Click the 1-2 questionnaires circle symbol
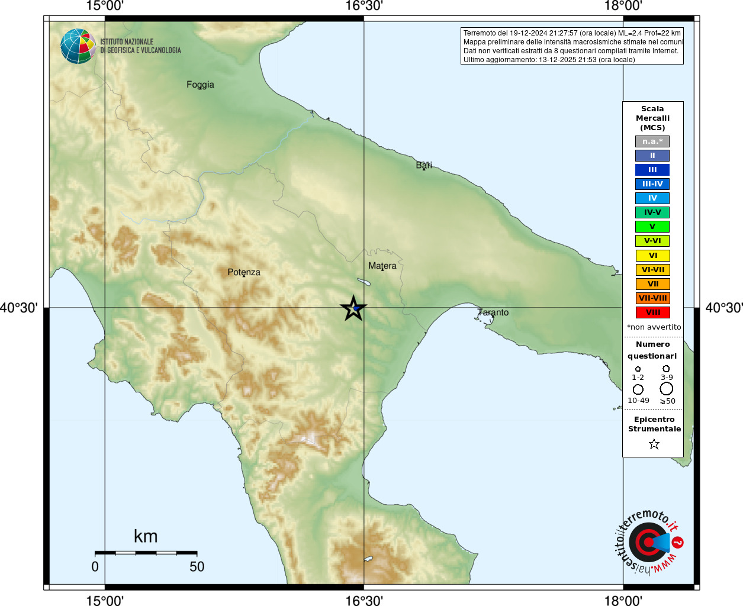743x606 pixels. (x=638, y=369)
